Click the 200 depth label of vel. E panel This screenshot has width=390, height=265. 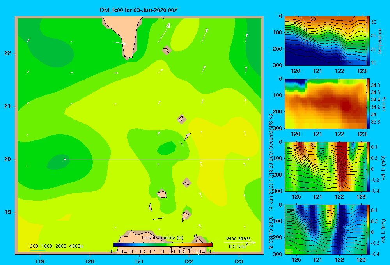[278, 237]
